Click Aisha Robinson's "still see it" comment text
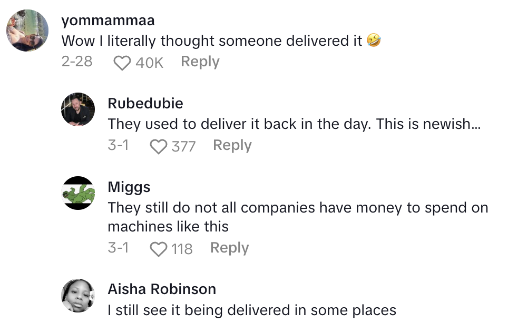 252,310
